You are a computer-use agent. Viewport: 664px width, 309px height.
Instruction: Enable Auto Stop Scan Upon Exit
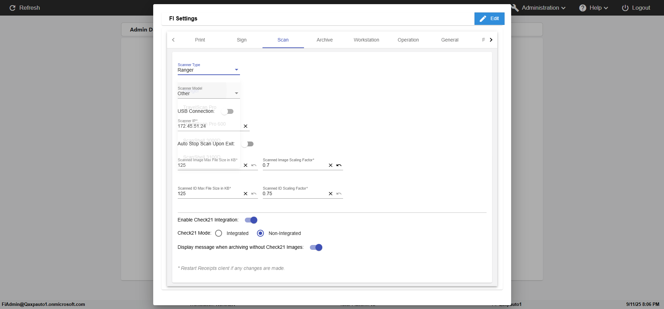(x=248, y=144)
